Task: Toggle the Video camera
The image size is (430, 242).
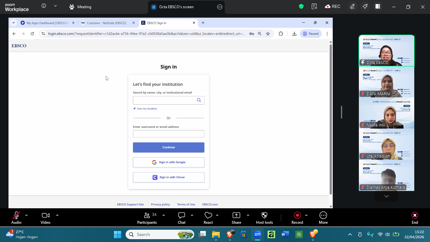Action: [x=45, y=218]
